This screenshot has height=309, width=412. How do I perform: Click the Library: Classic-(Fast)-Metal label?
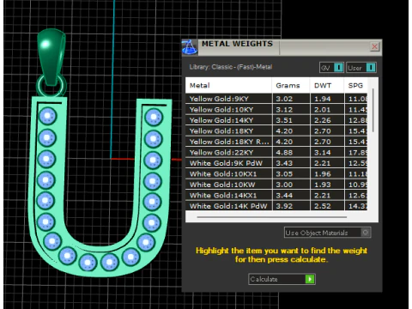(231, 67)
